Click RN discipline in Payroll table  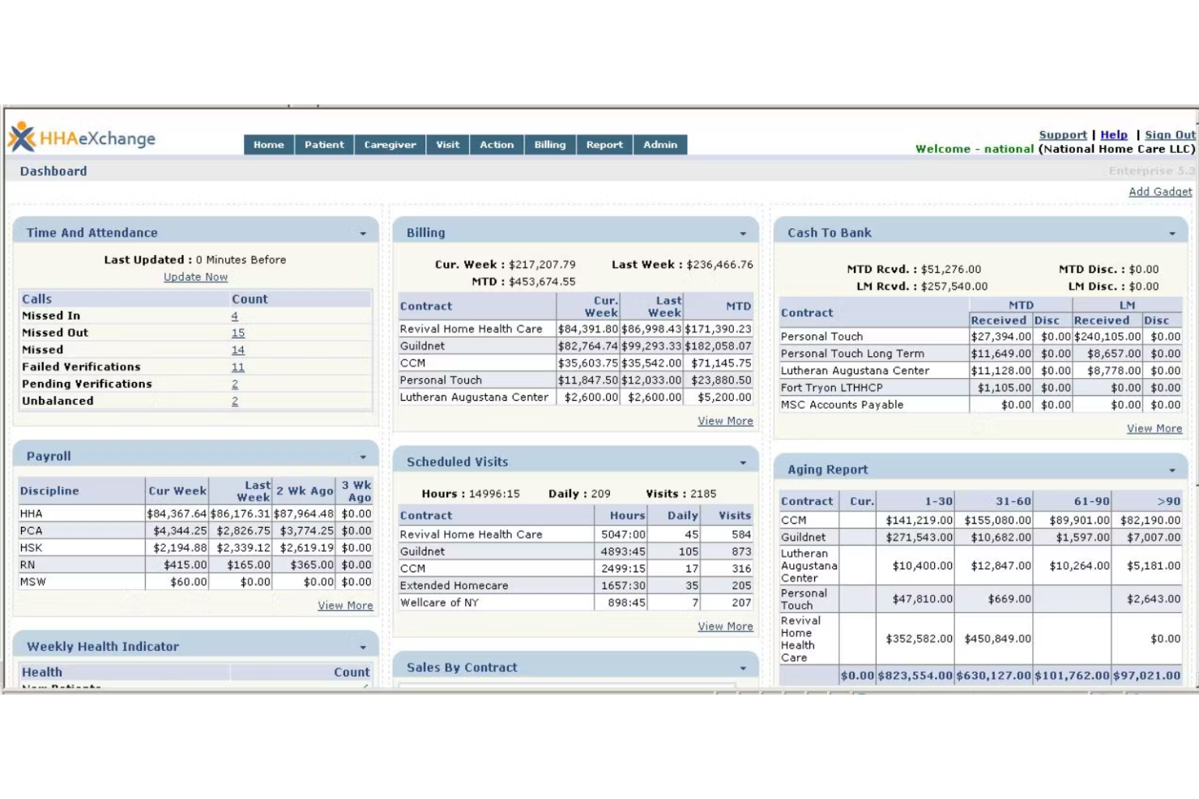point(28,565)
